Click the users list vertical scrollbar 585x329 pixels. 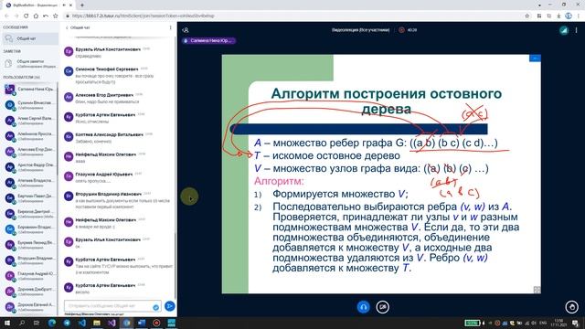click(x=57, y=129)
